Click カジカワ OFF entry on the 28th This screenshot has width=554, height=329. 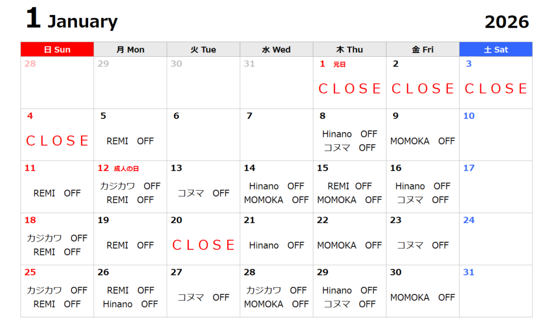tap(276, 290)
